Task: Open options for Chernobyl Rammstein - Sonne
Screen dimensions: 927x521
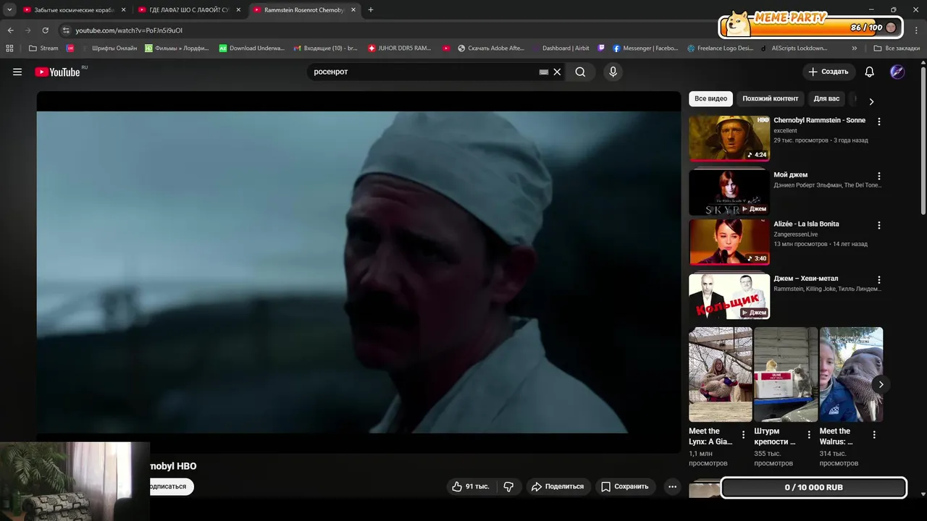Action: click(879, 122)
